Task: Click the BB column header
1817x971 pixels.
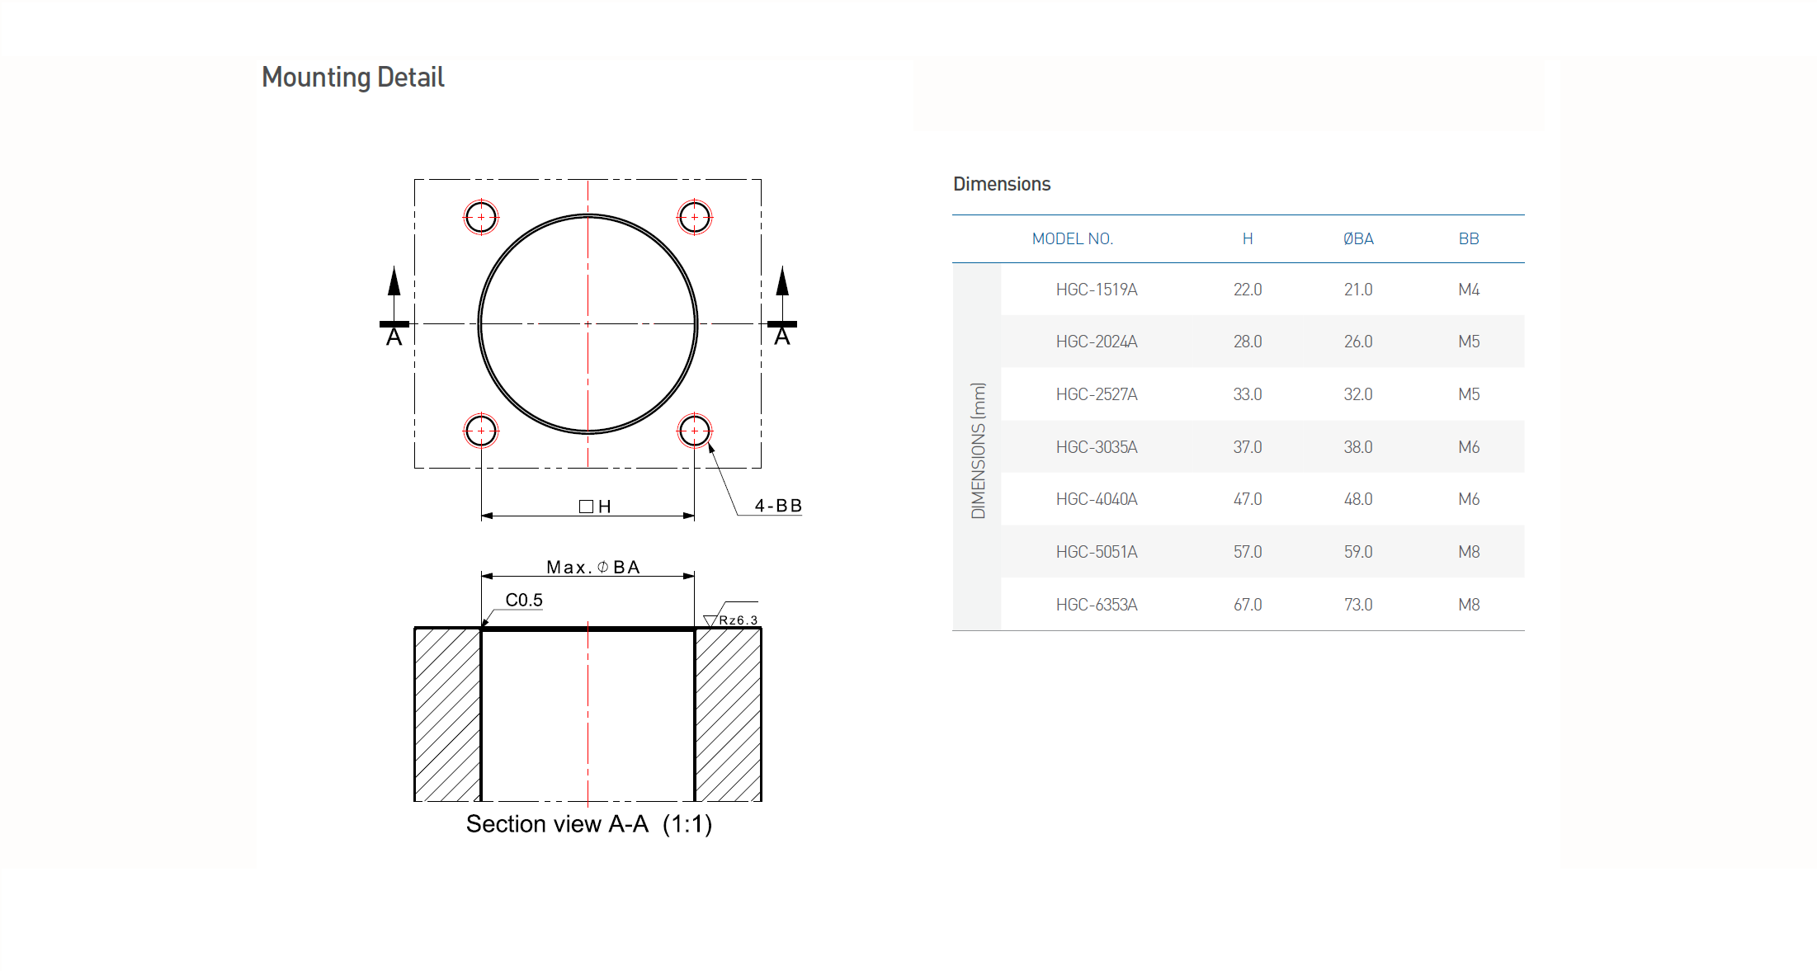Action: click(1468, 239)
